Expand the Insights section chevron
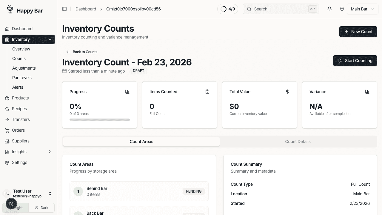The height and width of the screenshot is (215, 382). (x=50, y=152)
